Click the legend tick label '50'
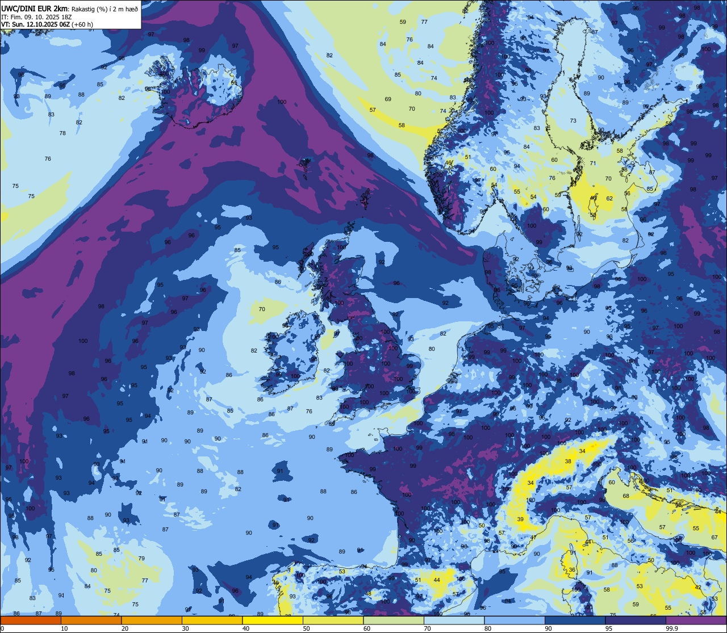Screen dimensions: 727x633 pos(306,628)
